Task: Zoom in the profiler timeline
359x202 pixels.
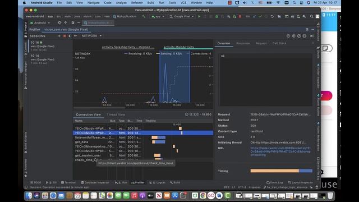Action: point(293,36)
